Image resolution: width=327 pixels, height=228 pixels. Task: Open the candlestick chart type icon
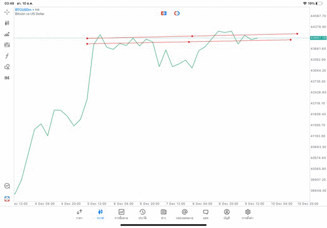coord(7,23)
